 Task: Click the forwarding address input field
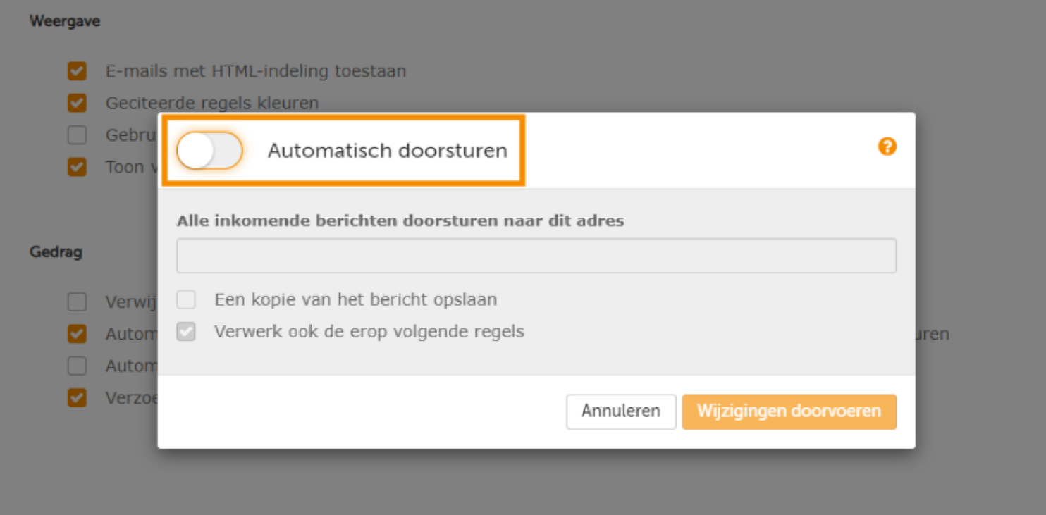pos(536,255)
